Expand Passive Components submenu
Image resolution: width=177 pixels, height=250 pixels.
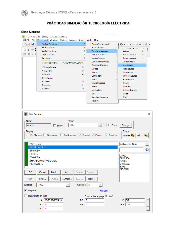click(102, 44)
